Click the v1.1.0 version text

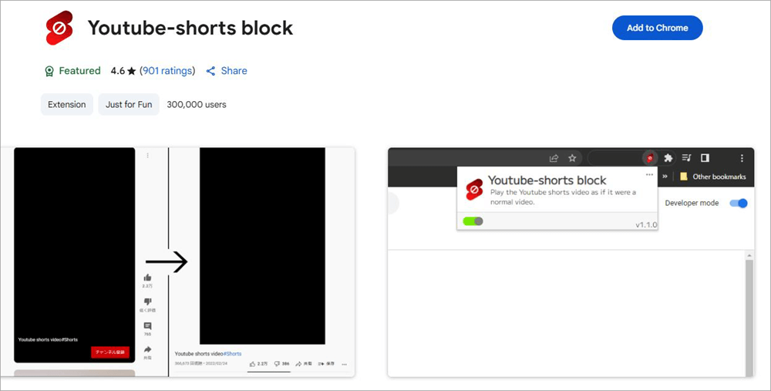pos(646,224)
